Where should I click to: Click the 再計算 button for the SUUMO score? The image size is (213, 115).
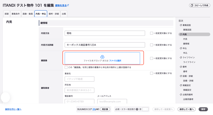coord(105,109)
